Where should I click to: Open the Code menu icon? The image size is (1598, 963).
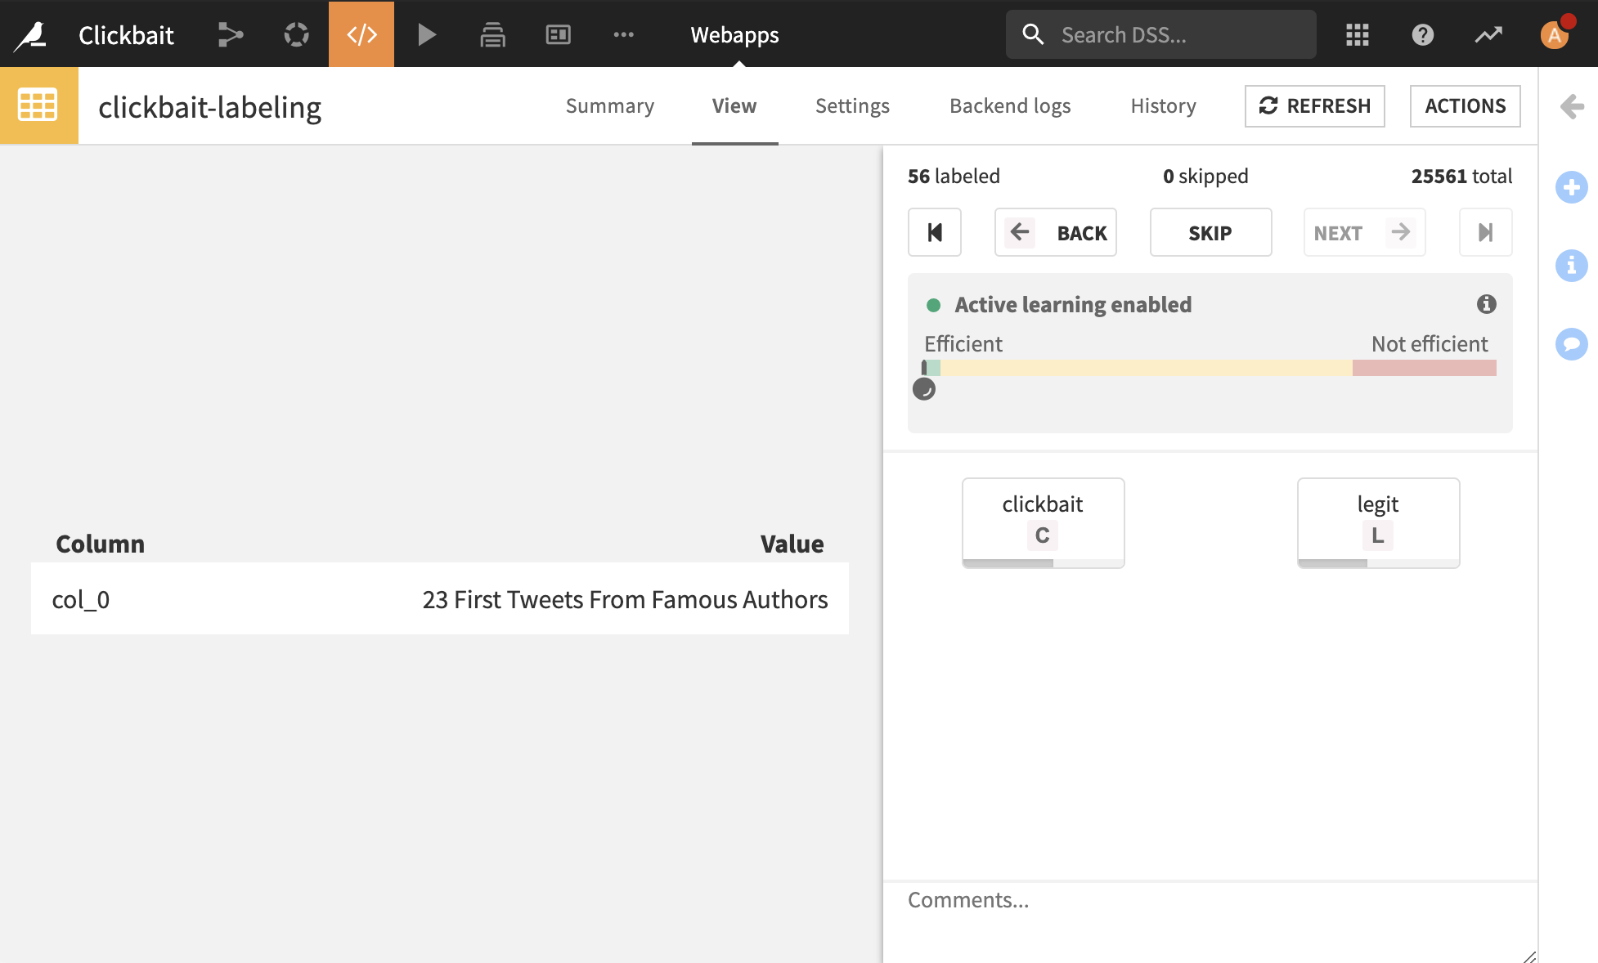(x=361, y=34)
